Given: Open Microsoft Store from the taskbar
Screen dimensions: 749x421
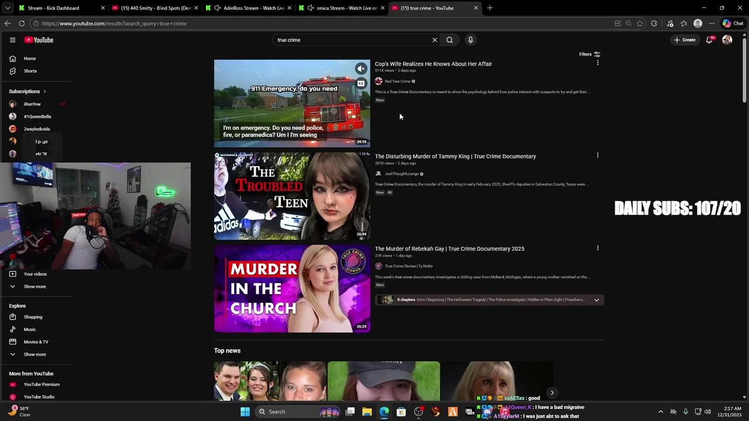Looking at the screenshot, I should [x=401, y=412].
